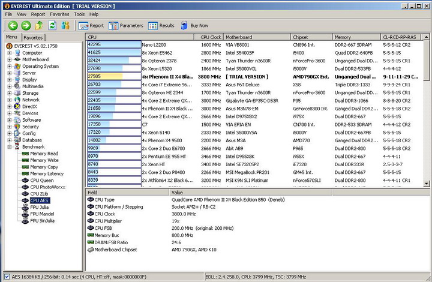This screenshot has width=432, height=282.
Task: Select the CPU AES benchmark
Action: (x=40, y=200)
